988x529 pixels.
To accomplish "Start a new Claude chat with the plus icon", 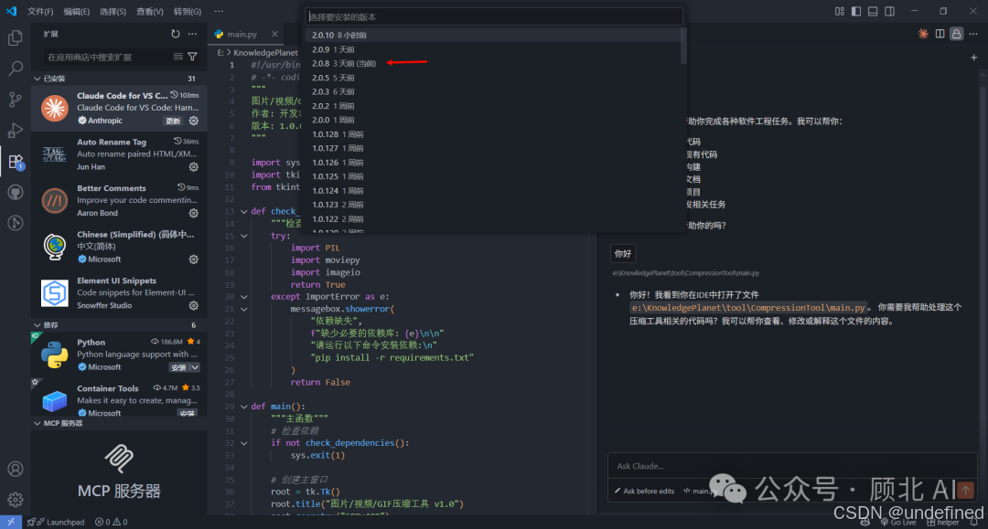I will pos(973,57).
